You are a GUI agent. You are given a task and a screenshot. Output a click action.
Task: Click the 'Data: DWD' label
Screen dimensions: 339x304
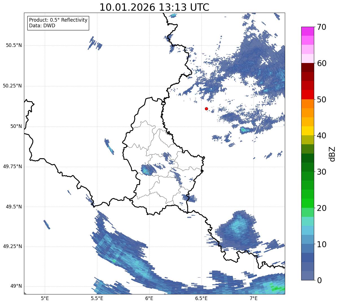[42, 26]
